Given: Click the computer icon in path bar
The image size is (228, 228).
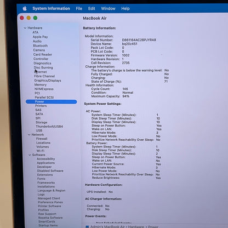Looking at the screenshot, I should [x=87, y=227].
